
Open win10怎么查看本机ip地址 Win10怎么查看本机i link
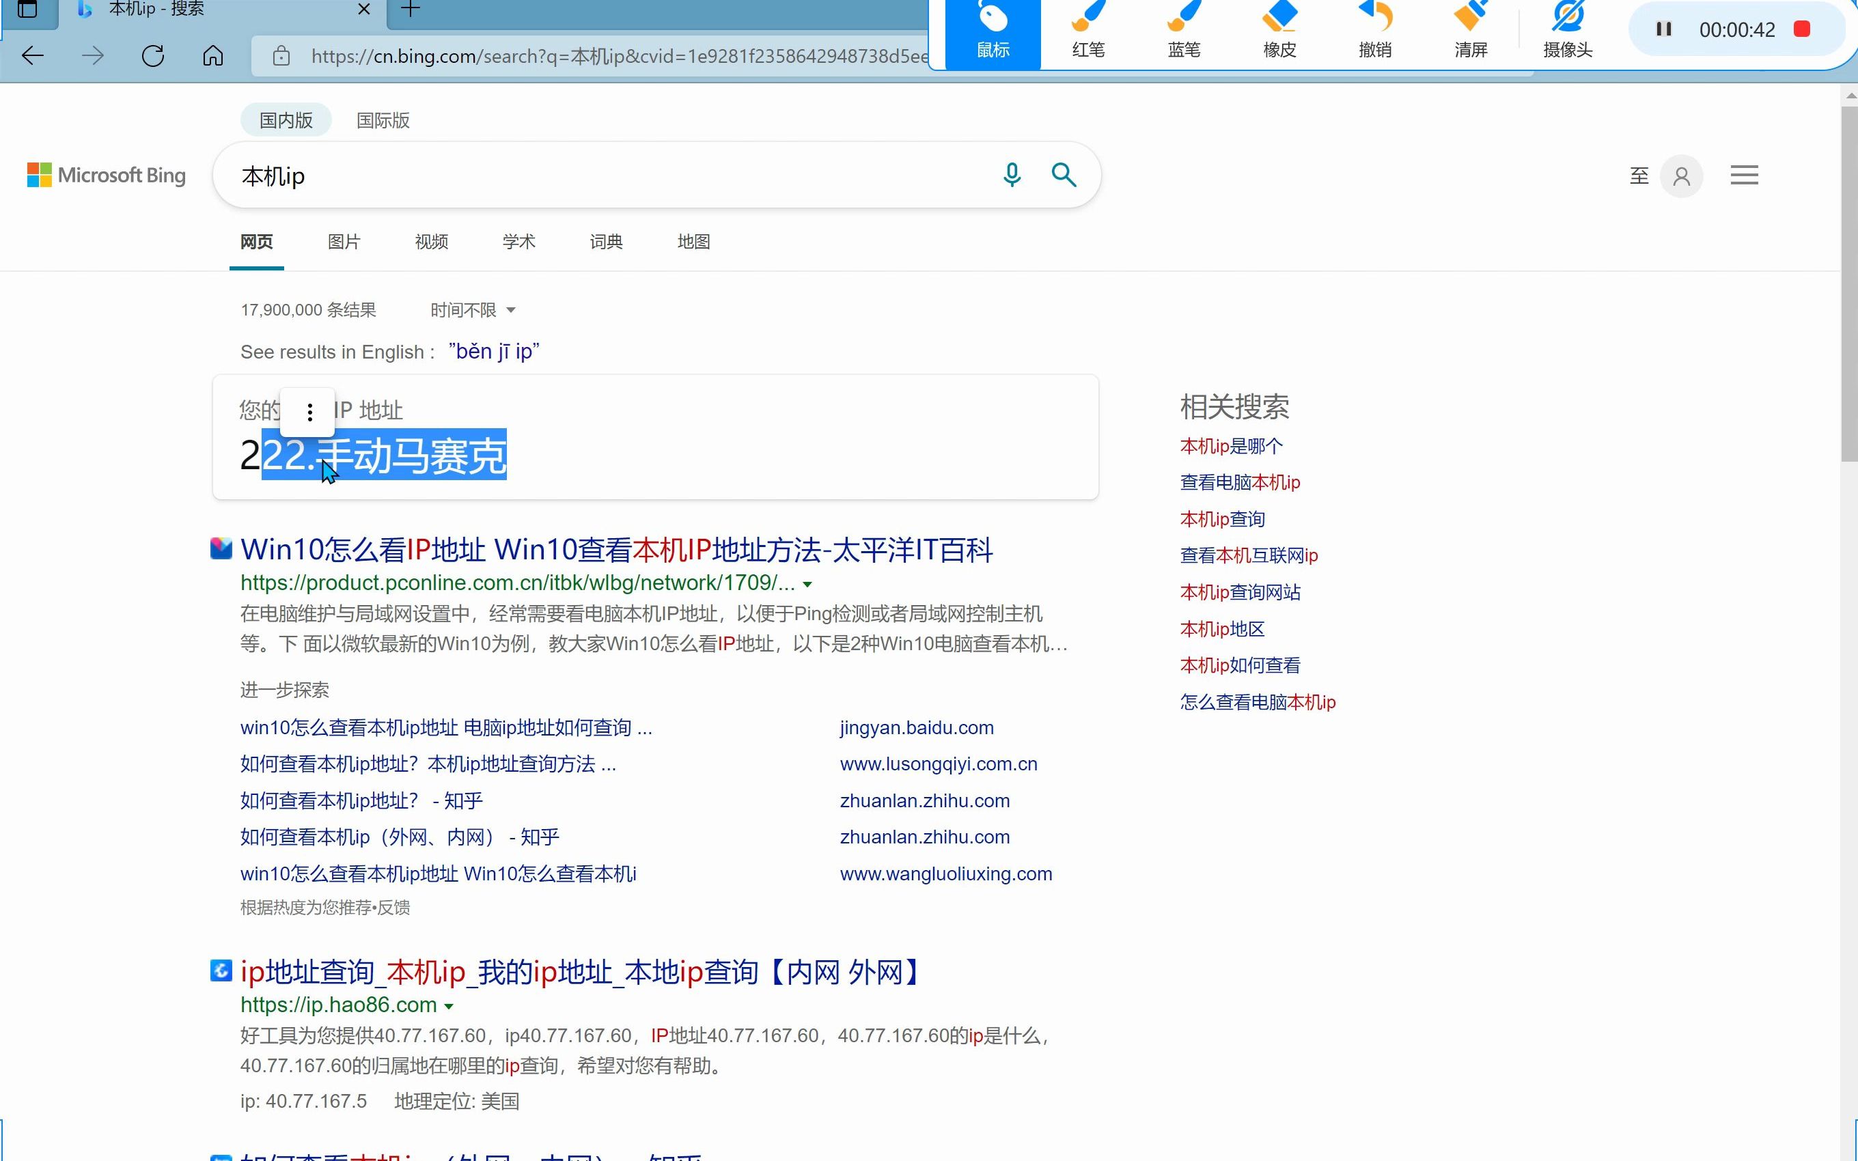tap(439, 873)
